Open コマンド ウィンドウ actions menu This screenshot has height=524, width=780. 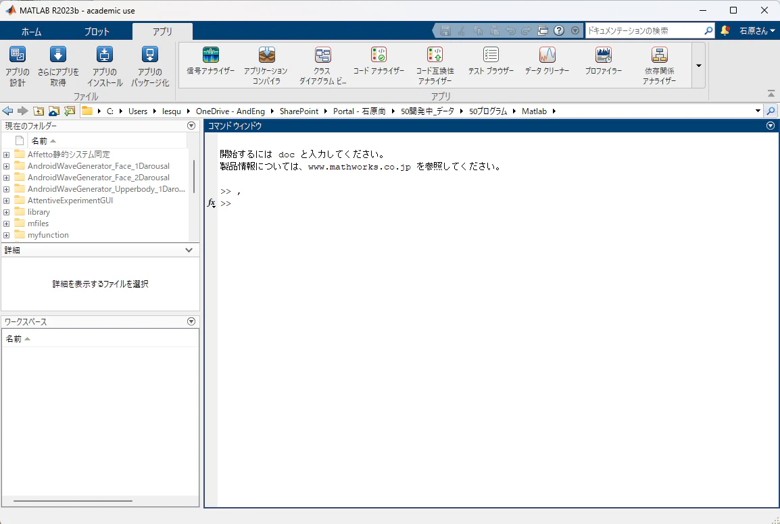click(x=771, y=126)
